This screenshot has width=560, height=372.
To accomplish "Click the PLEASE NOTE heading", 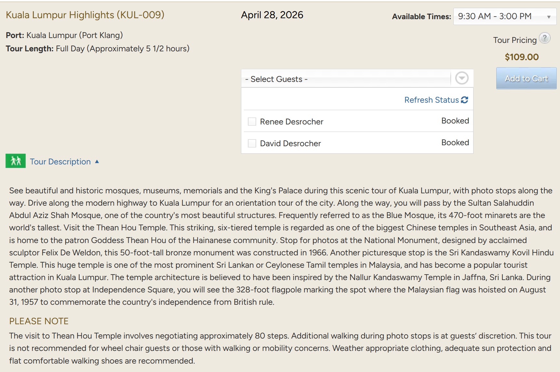I will [x=39, y=321].
